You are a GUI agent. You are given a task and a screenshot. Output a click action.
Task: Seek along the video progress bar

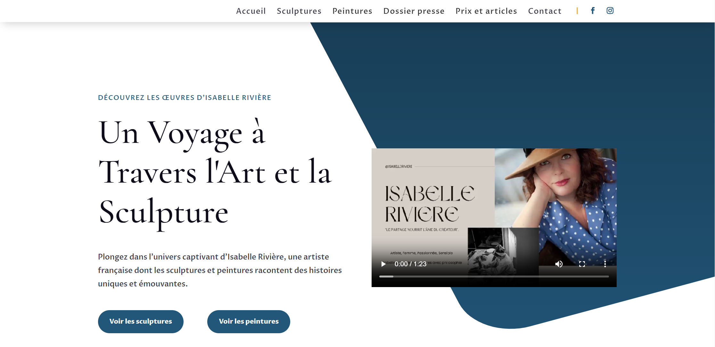click(494, 276)
